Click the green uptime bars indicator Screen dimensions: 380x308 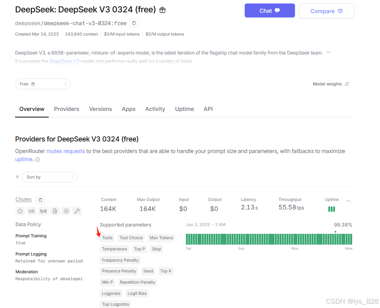click(332, 209)
